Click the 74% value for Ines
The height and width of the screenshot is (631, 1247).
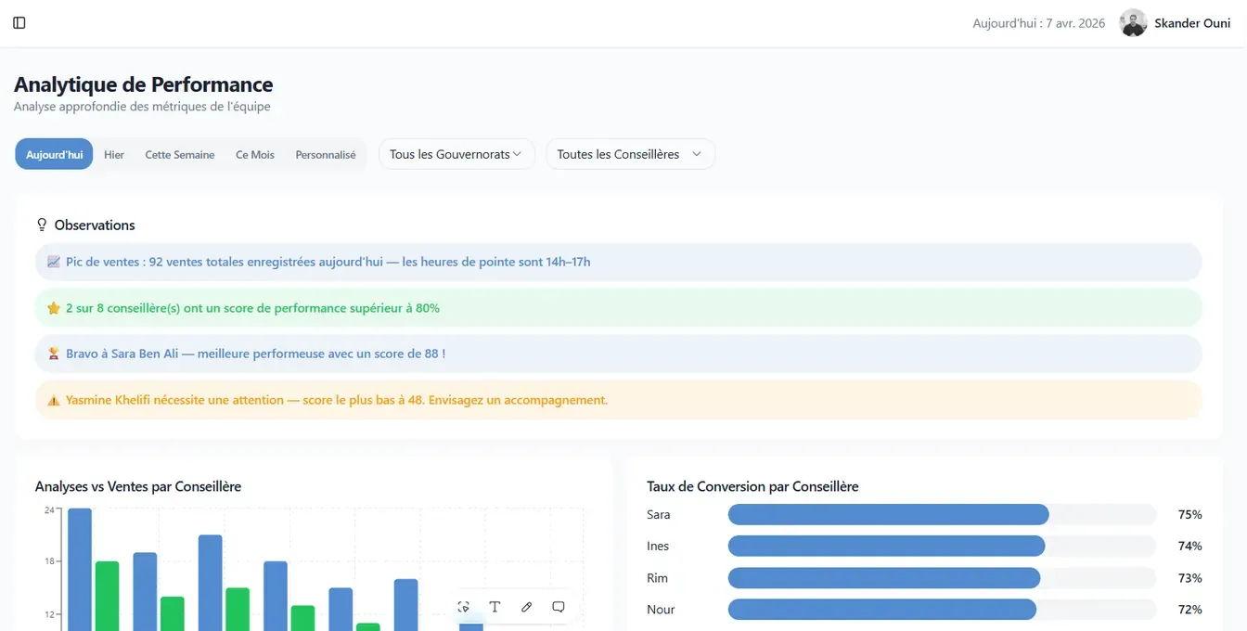[x=1189, y=546]
